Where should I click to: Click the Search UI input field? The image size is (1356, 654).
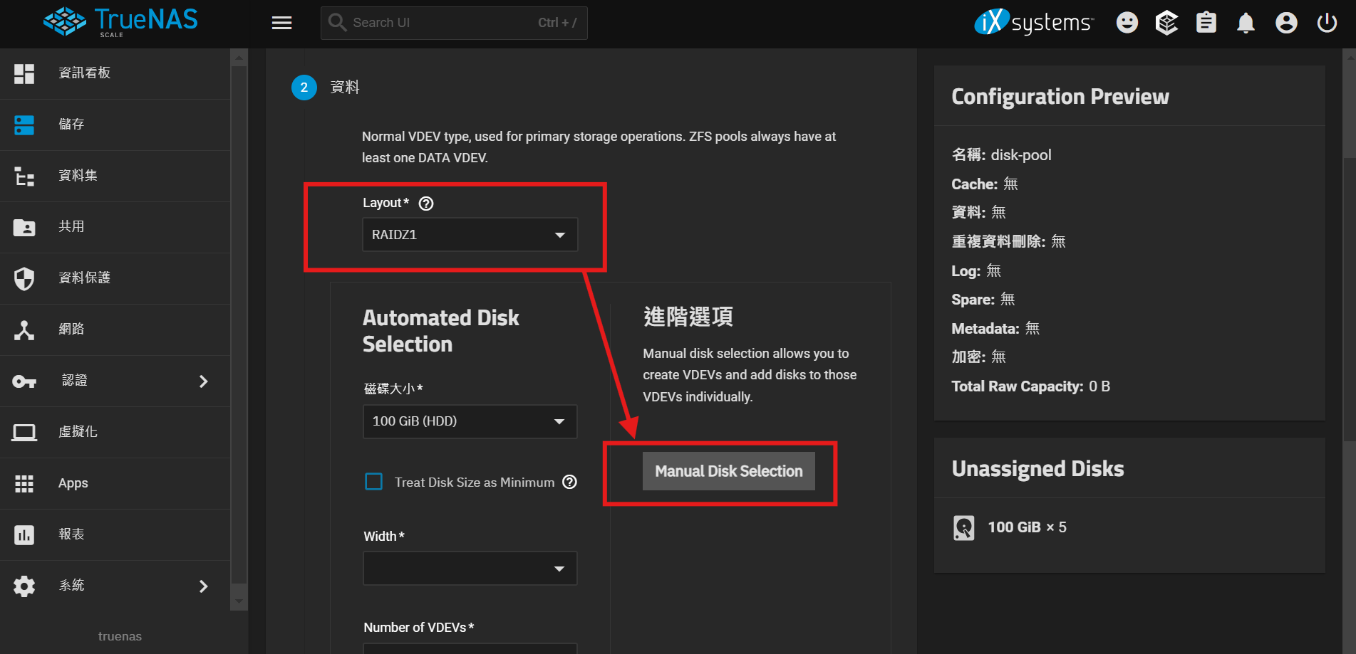(x=442, y=23)
